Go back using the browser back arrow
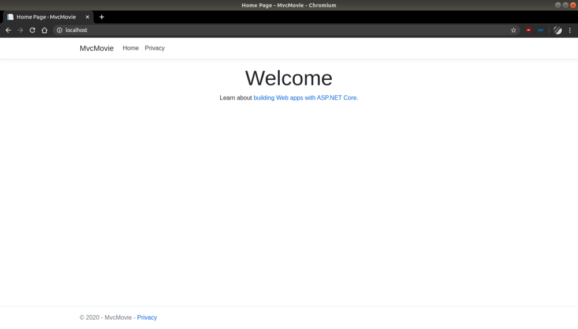The image size is (578, 329). (x=8, y=30)
